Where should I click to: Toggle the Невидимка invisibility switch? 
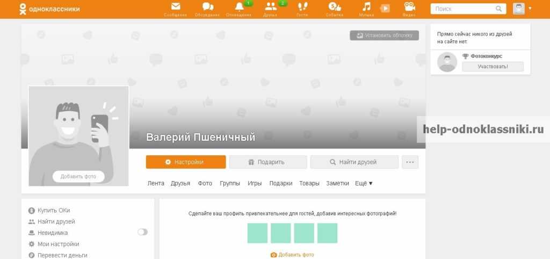142,232
